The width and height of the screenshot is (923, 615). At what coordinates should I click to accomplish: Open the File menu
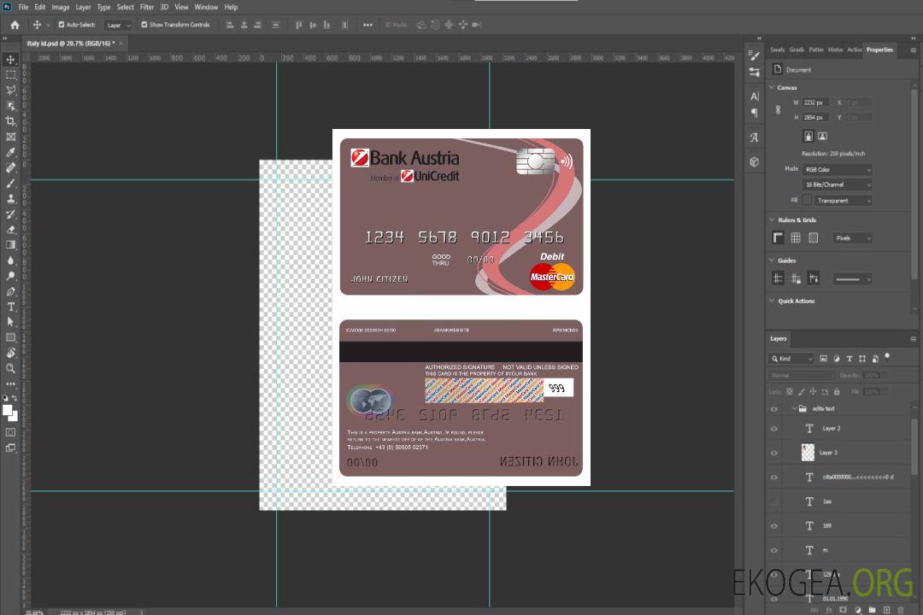[24, 7]
